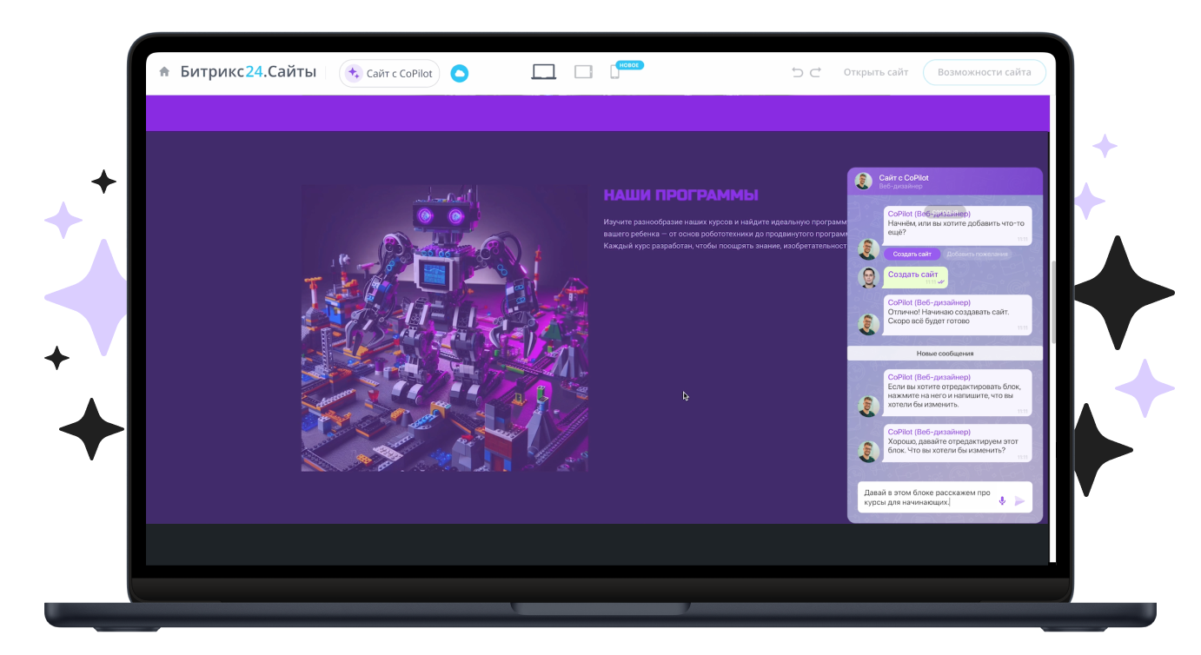Switch to mobile phone preview mode
Viewport: 1201px width, 655px height.
click(614, 73)
